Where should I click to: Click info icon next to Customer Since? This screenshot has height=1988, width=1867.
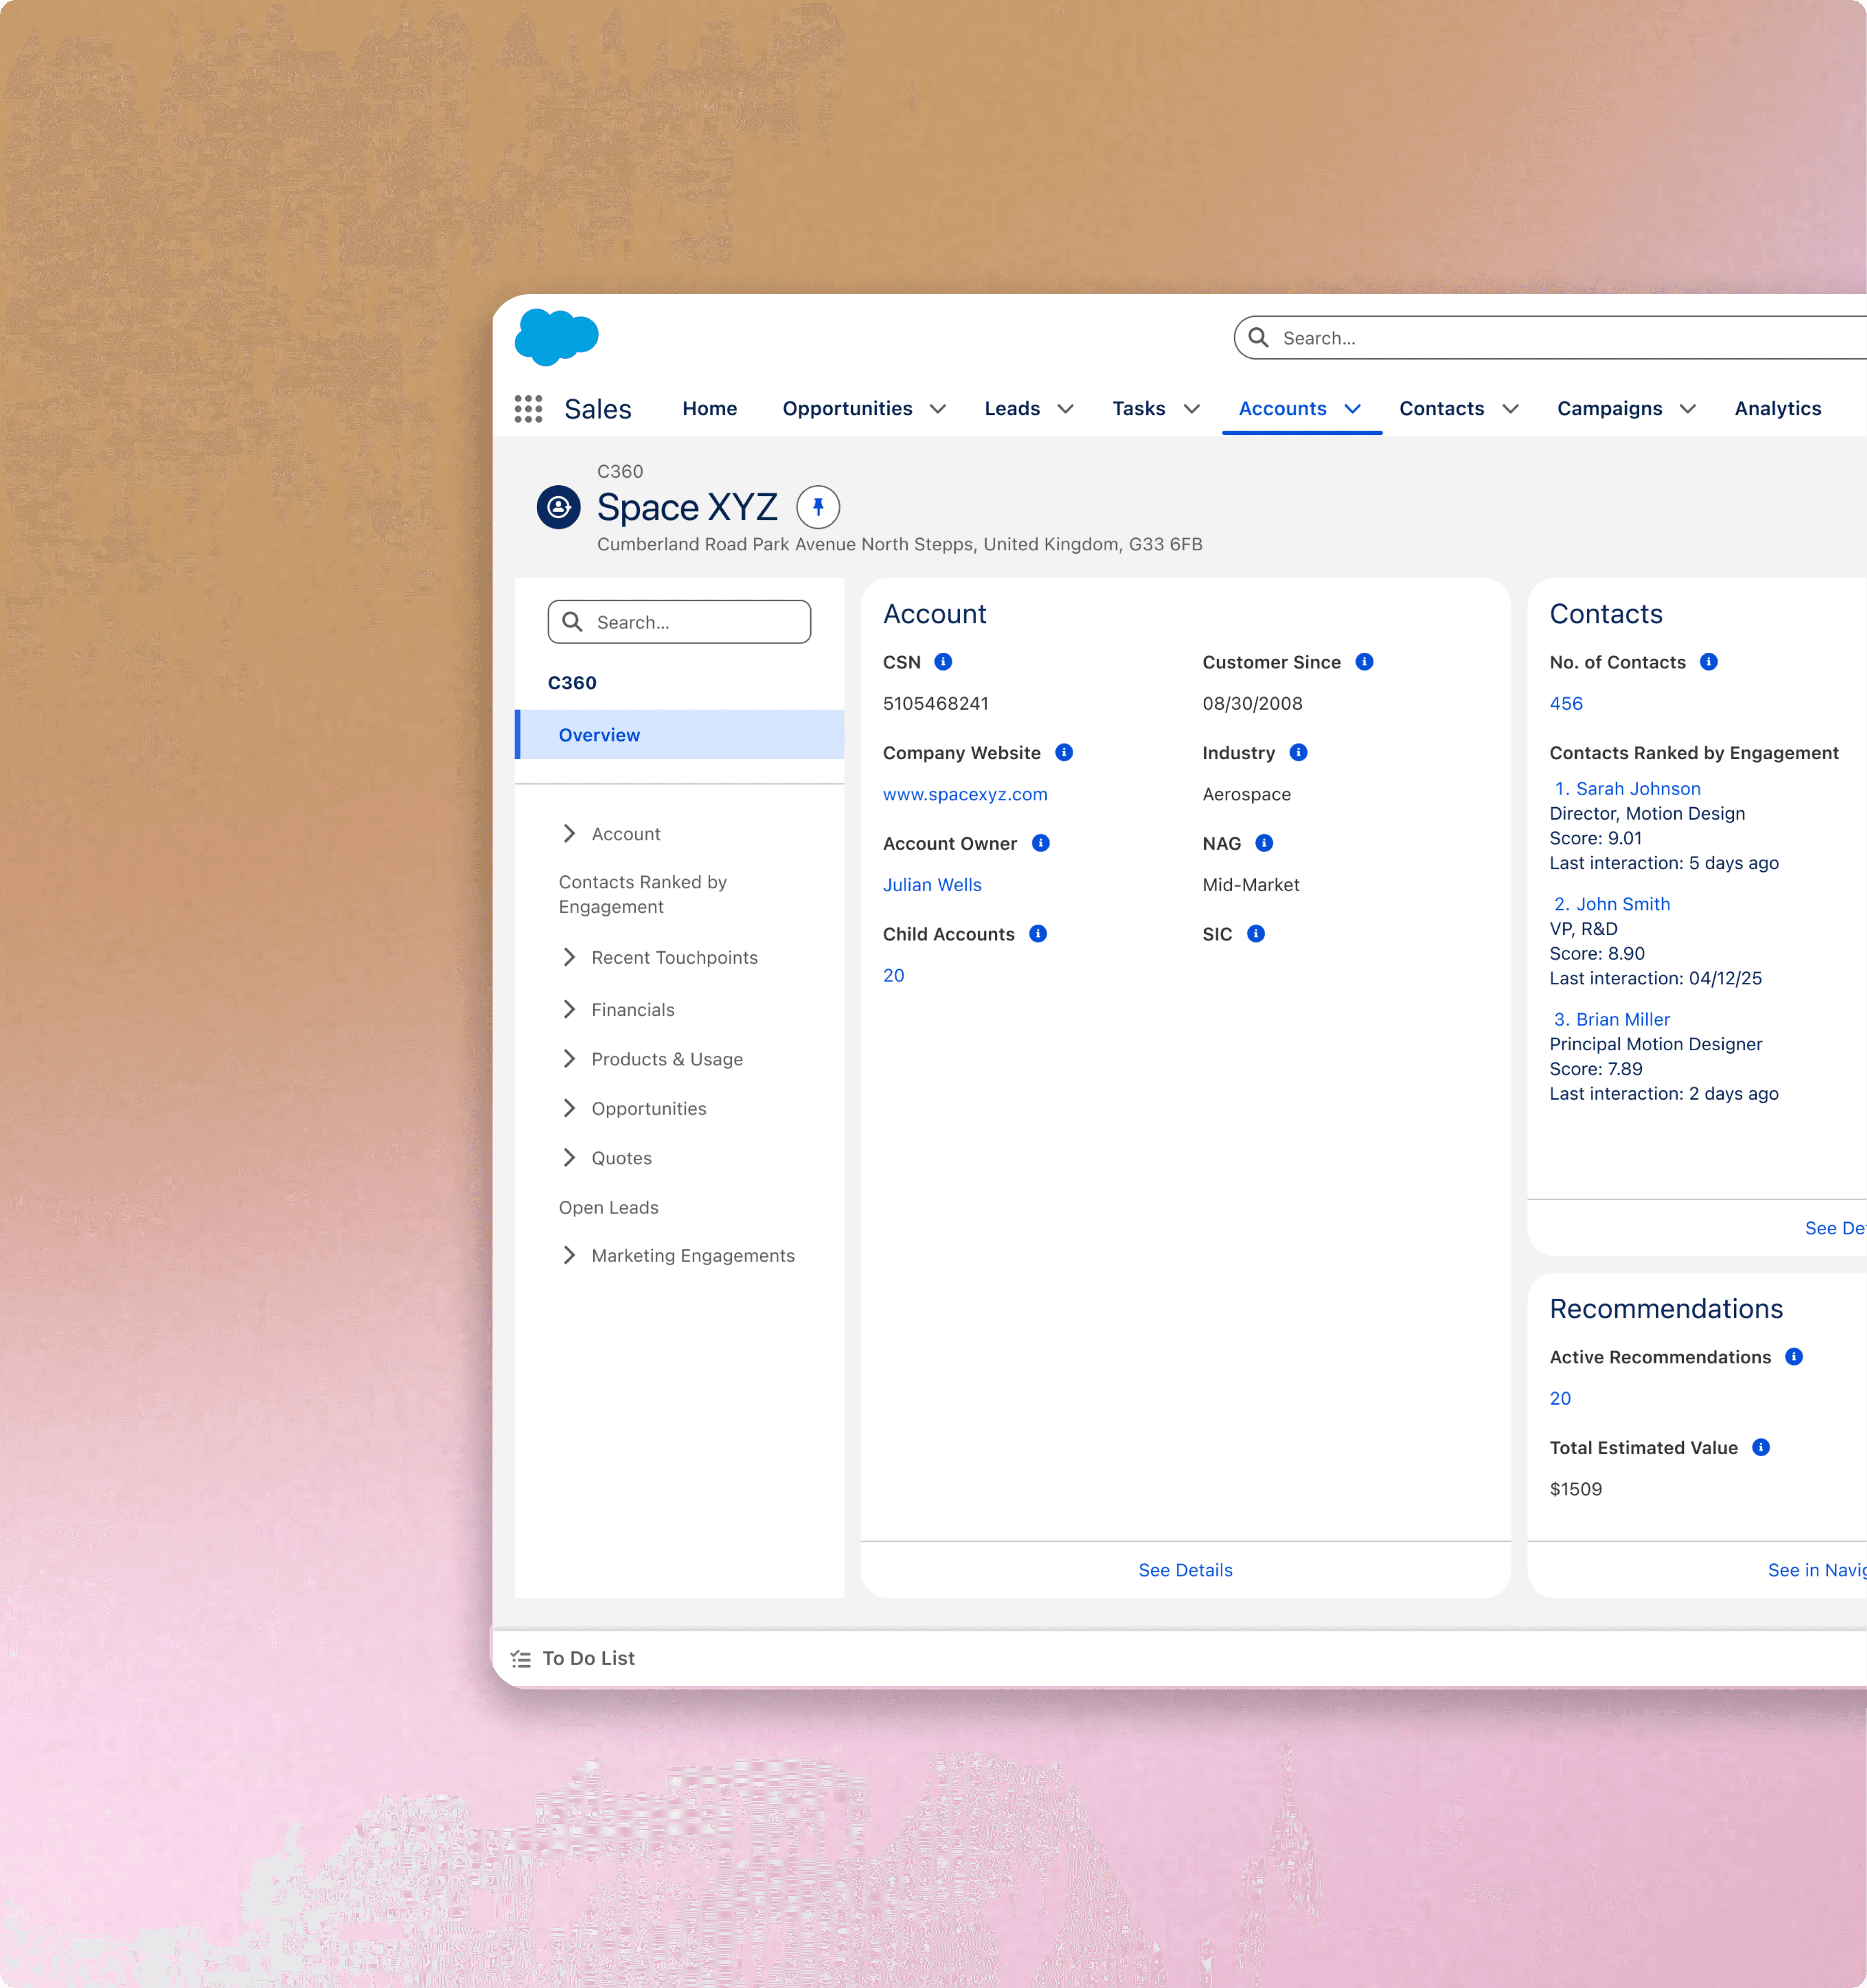coord(1364,662)
